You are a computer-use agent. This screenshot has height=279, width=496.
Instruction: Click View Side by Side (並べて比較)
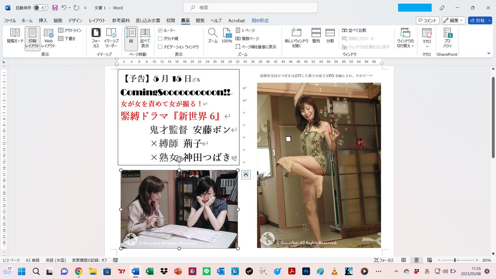coord(354,31)
